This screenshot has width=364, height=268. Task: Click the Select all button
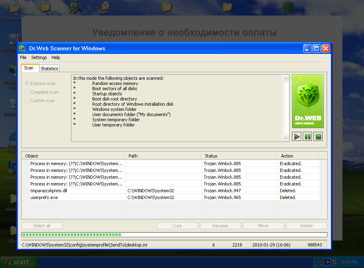(x=42, y=226)
